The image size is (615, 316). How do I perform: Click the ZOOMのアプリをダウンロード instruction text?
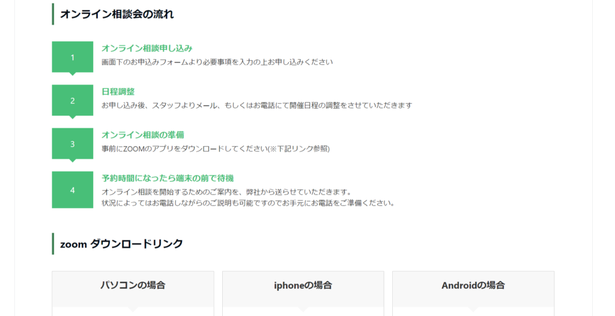[216, 149]
